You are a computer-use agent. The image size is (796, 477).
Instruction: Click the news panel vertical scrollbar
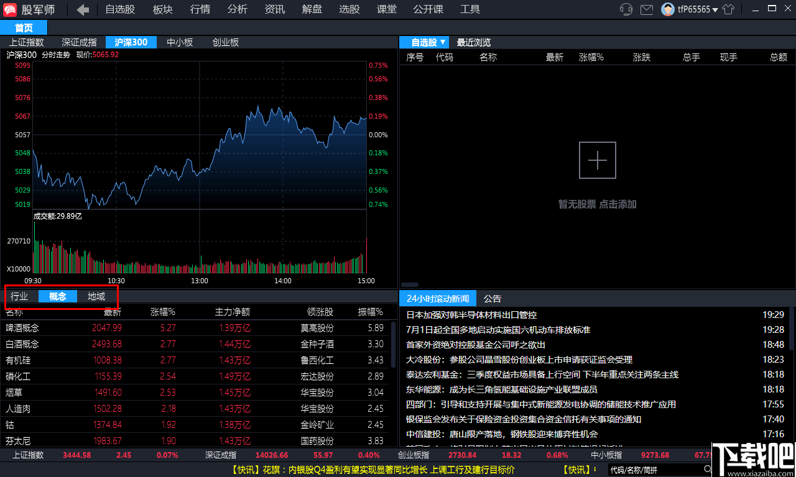pyautogui.click(x=792, y=329)
